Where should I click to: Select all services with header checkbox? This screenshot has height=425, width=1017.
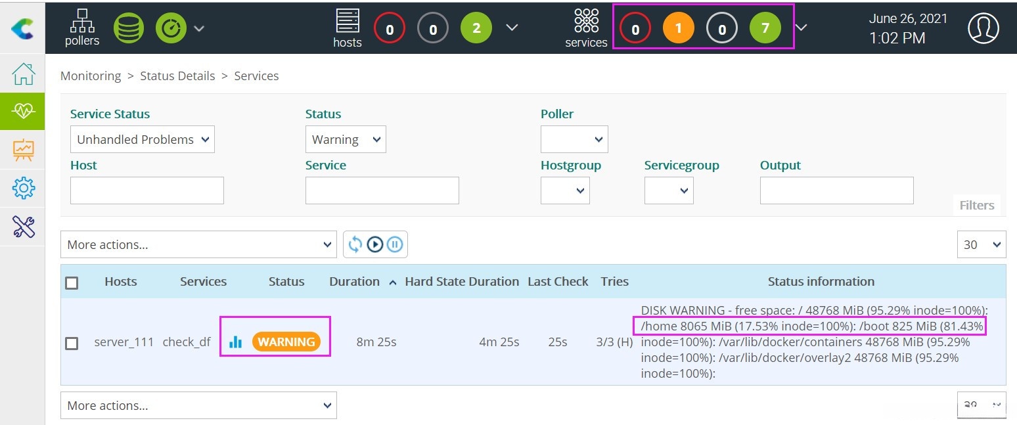(72, 282)
